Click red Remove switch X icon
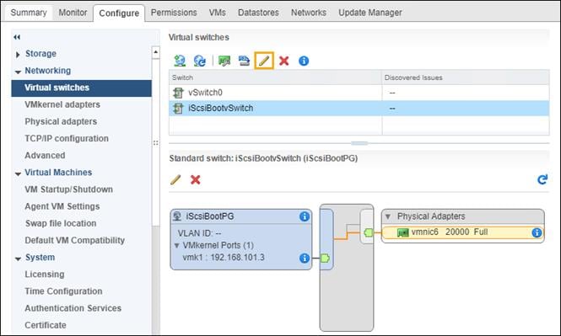 click(284, 61)
